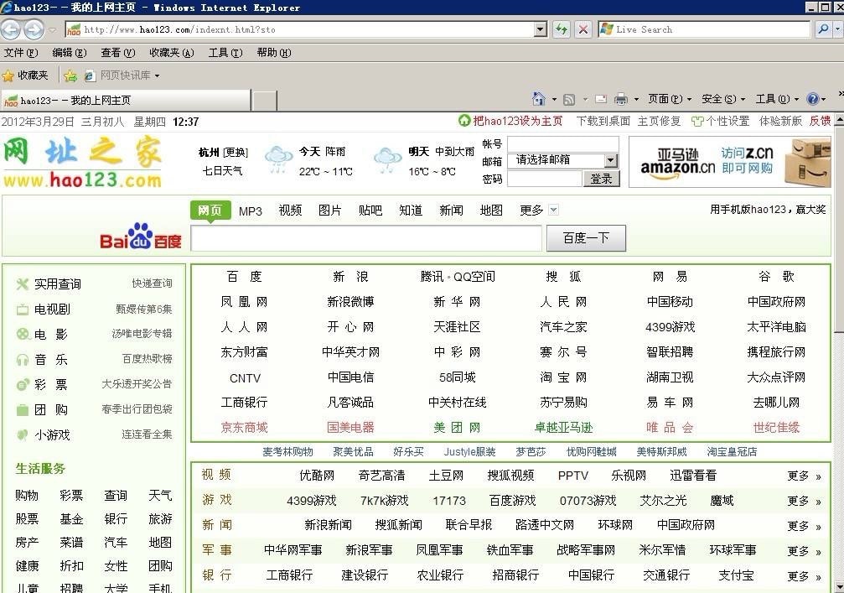Click 实用查询 tool icon in sidebar
The width and height of the screenshot is (844, 593).
22,283
